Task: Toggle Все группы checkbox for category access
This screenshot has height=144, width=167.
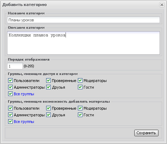Action: (x=10, y=94)
